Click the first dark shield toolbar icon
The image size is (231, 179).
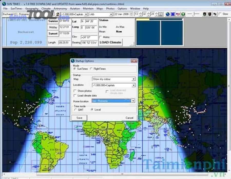(x=204, y=14)
